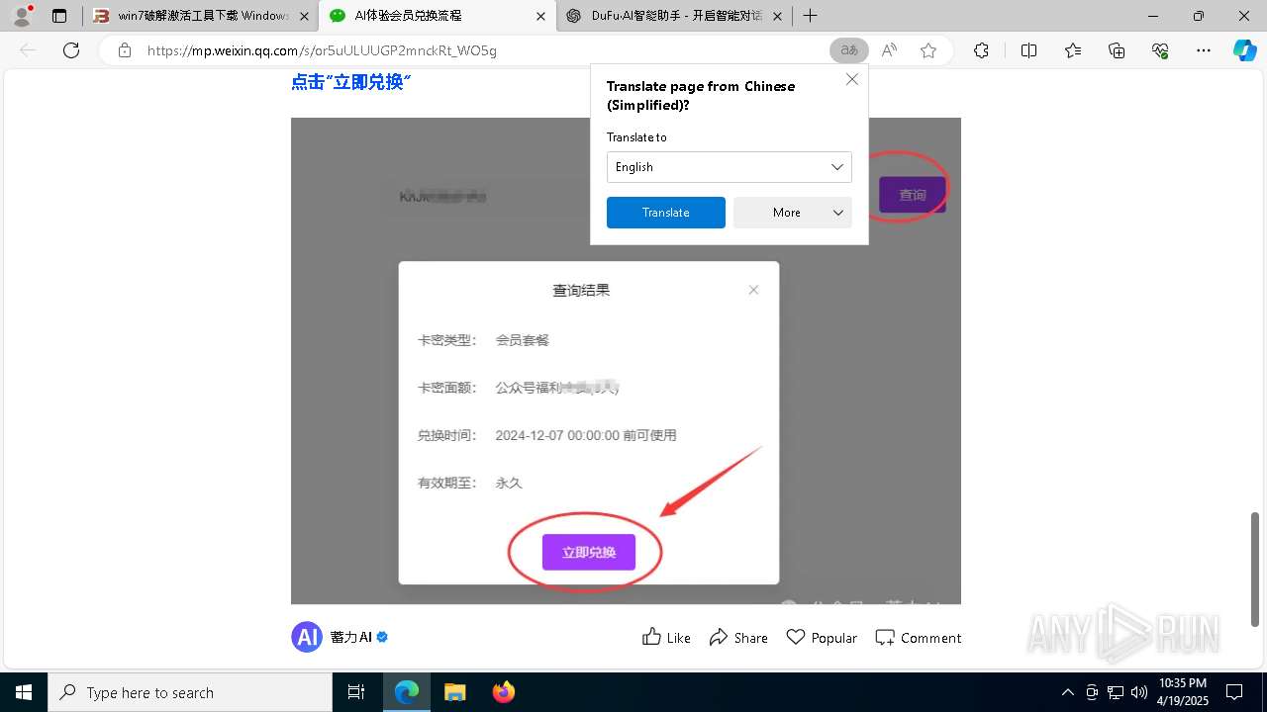1267x712 pixels.
Task: Open the notification center icon
Action: (x=1234, y=692)
